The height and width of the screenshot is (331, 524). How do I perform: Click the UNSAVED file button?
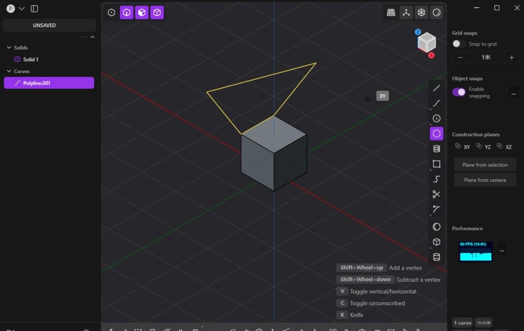(x=49, y=25)
